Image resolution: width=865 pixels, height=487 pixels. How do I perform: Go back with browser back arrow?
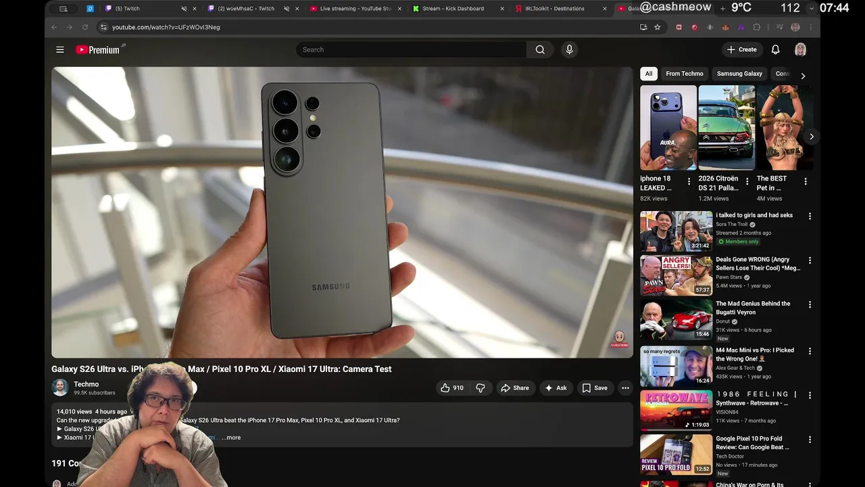click(x=55, y=27)
